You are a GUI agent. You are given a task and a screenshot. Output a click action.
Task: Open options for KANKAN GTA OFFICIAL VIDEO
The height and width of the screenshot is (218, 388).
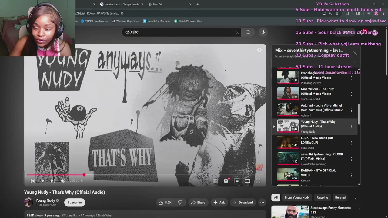click(351, 175)
